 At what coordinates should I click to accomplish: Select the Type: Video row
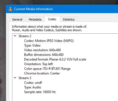point(32,45)
